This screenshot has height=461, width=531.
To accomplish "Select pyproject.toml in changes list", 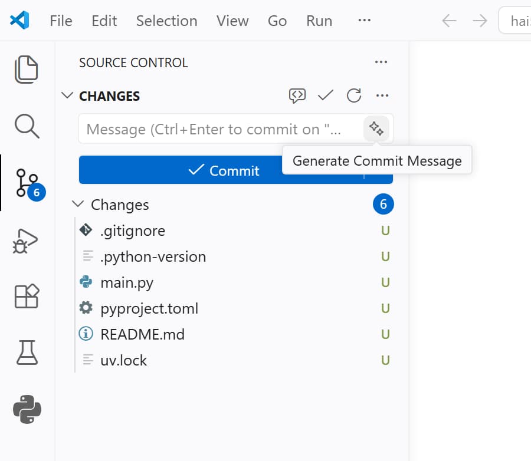I will tap(149, 308).
